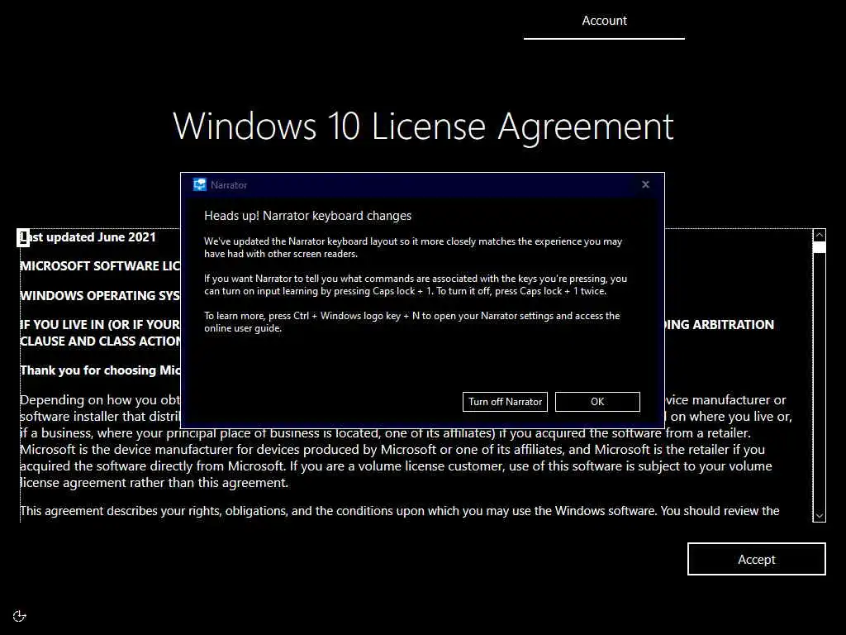This screenshot has height=635, width=846.
Task: Click 'Heads up! Narrator keyboard changes' heading
Action: click(x=307, y=216)
